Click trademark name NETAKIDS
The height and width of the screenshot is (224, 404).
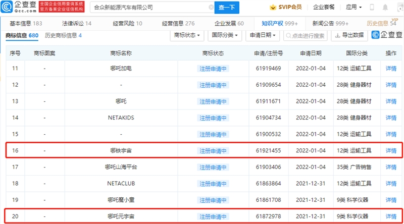[121, 118]
